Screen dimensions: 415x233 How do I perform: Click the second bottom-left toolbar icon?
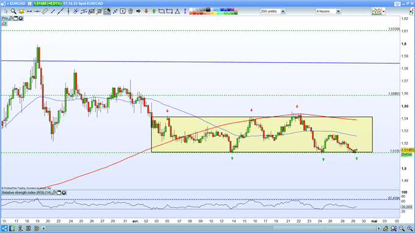click(x=12, y=228)
